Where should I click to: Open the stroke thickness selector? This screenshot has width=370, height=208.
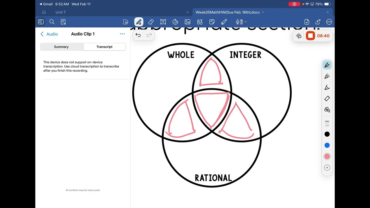[327, 123]
